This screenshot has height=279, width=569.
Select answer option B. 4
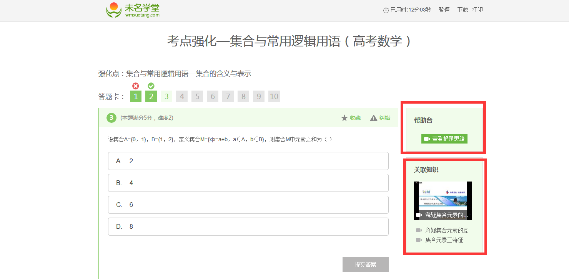[x=248, y=183]
